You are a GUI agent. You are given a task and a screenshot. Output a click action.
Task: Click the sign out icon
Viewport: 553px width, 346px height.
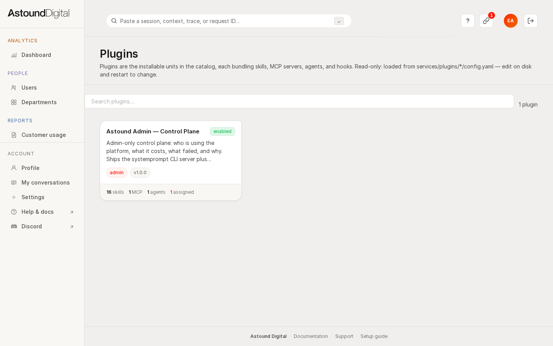[x=531, y=21]
